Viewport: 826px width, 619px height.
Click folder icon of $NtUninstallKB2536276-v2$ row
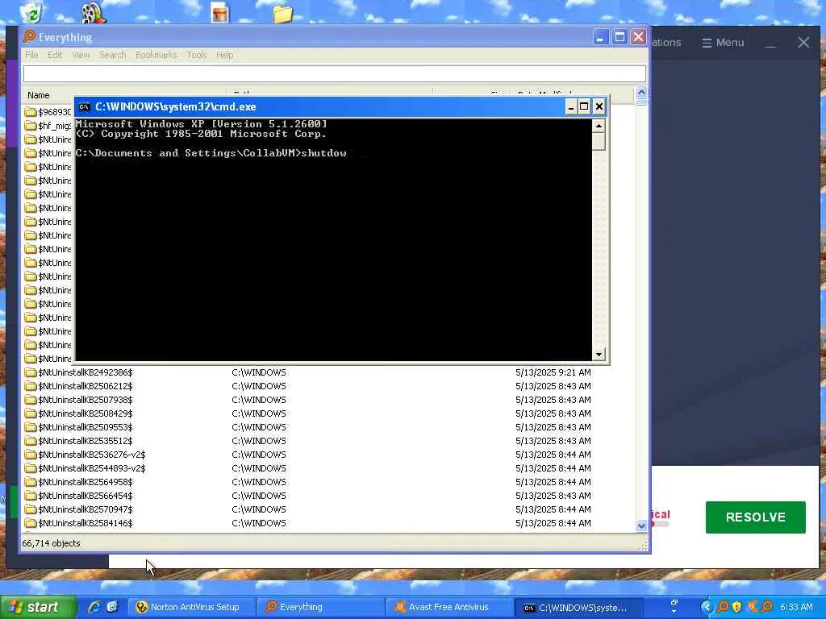[x=31, y=455]
